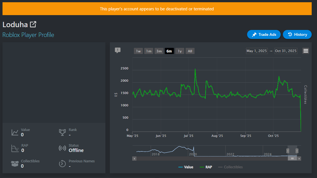Viewport: 317px width, 178px height.
Task: Select the 1w time range
Action: pyautogui.click(x=138, y=51)
